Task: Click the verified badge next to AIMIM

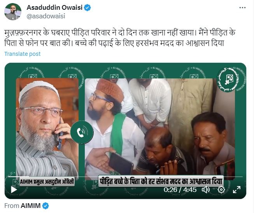Action: click(46, 206)
